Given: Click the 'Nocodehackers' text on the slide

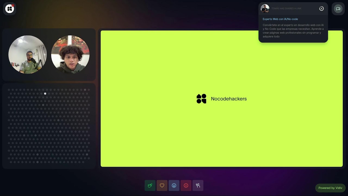Looking at the screenshot, I should point(229,99).
